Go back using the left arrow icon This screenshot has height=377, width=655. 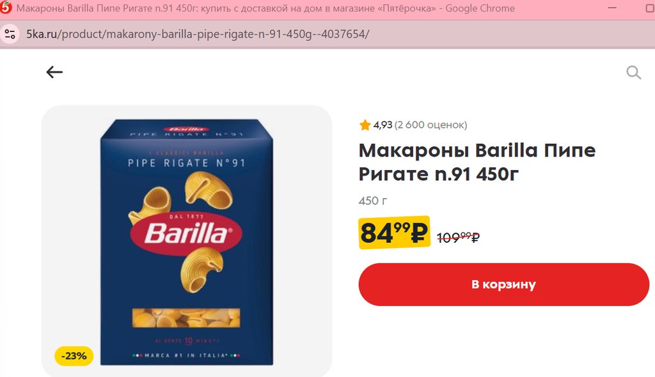[x=54, y=72]
